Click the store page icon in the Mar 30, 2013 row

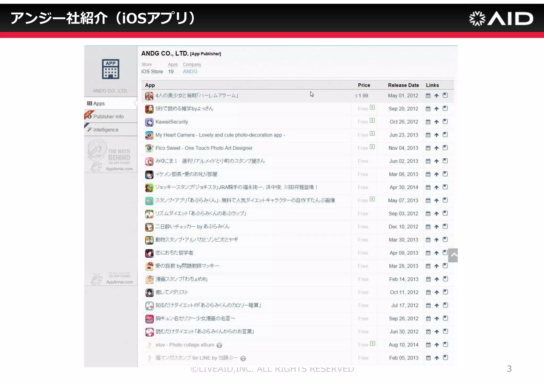click(x=445, y=240)
